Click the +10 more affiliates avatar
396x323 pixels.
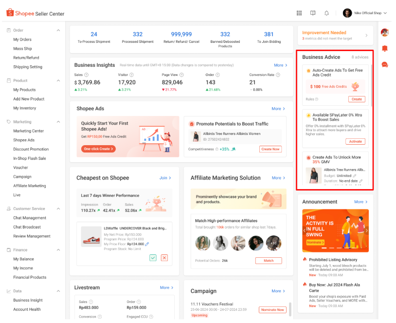coord(273,243)
